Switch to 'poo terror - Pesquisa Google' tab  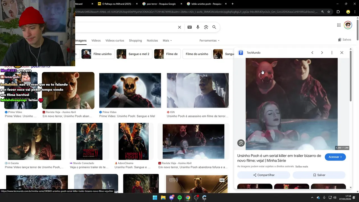coord(162,4)
